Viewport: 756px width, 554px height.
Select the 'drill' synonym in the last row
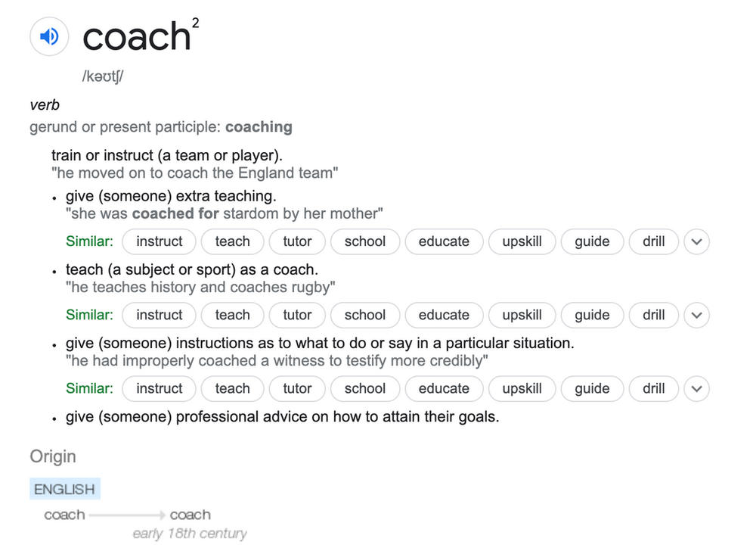[x=653, y=388]
